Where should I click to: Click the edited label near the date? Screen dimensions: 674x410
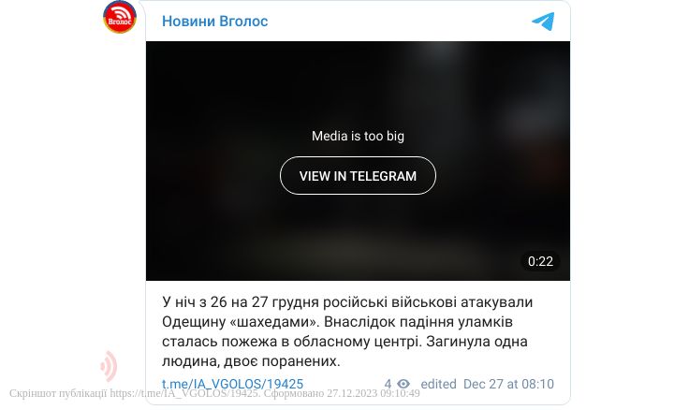click(x=438, y=384)
